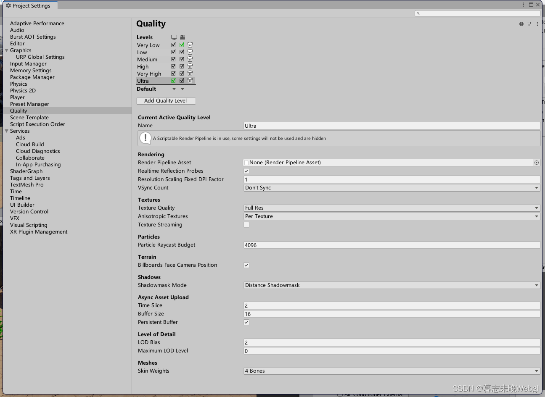Click the settings search field
This screenshot has width=545, height=397.
click(x=478, y=13)
